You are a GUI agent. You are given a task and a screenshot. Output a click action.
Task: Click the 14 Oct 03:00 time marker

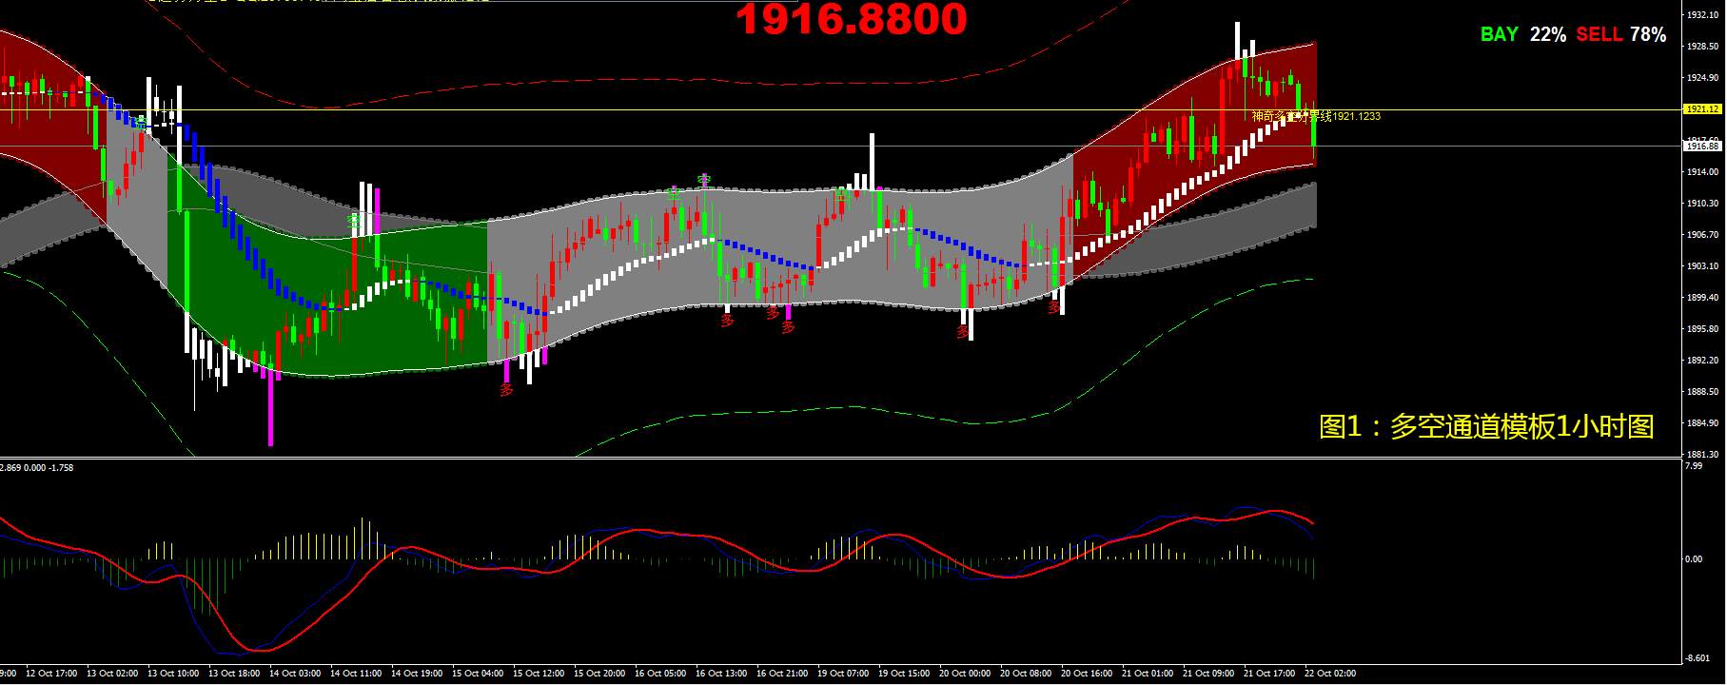(x=295, y=674)
